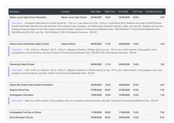This screenshot has height=123, width=174.
Task: Click the Kindergarten Orientation Description label
Action: click(x=17, y=101)
